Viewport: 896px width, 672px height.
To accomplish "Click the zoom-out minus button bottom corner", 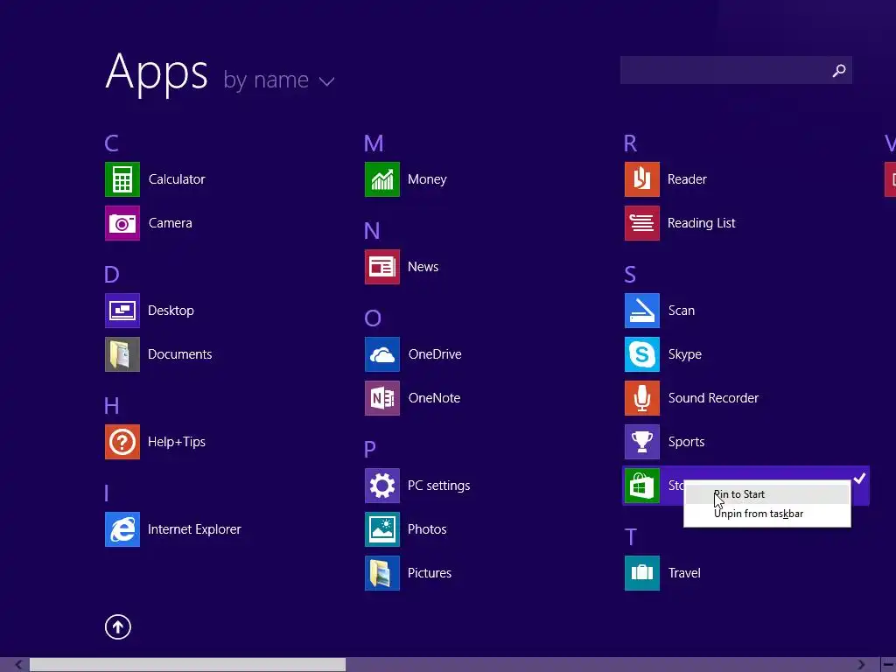I will 889,665.
